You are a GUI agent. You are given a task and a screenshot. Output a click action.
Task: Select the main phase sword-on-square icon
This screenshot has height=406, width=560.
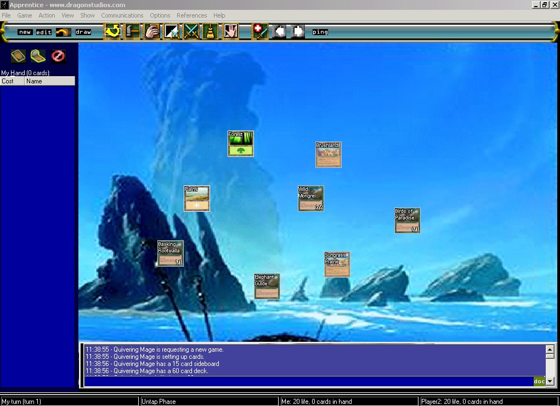[172, 31]
